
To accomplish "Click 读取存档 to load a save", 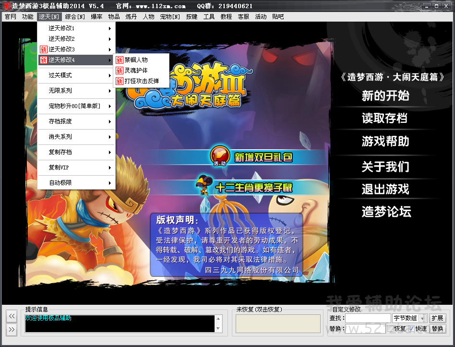I will 385,119.
